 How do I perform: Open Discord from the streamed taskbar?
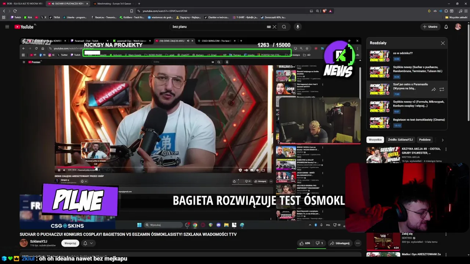click(218, 225)
